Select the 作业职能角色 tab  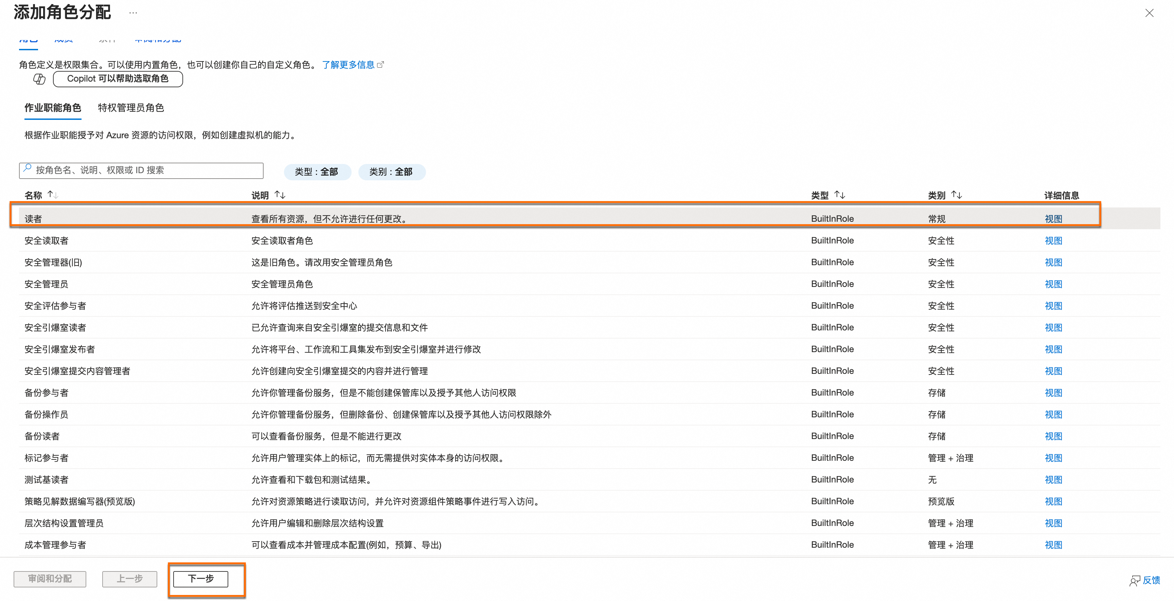pos(53,108)
